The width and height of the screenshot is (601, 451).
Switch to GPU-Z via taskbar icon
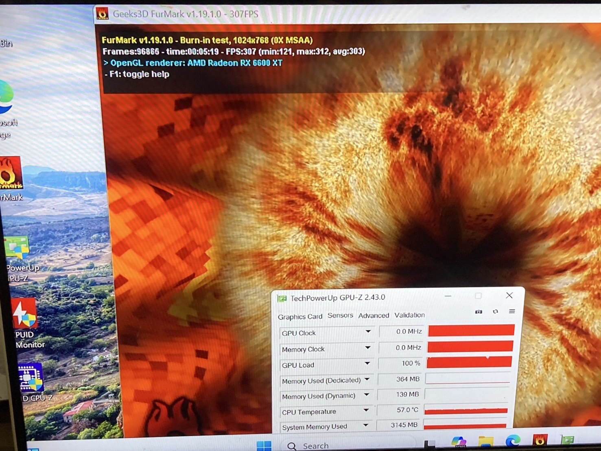567,440
